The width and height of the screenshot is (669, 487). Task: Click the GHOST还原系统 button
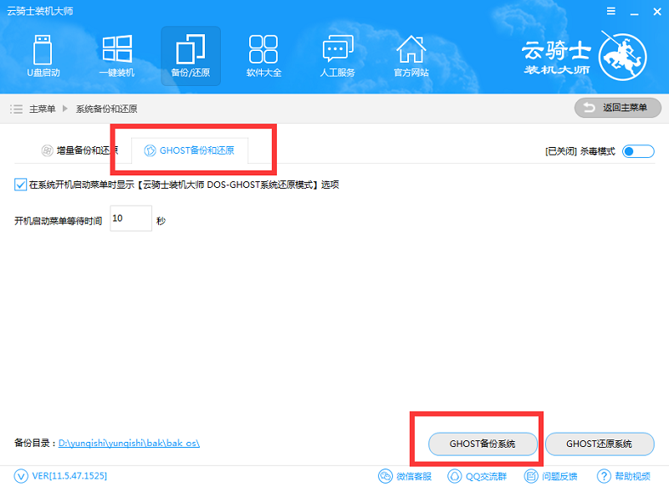point(600,444)
